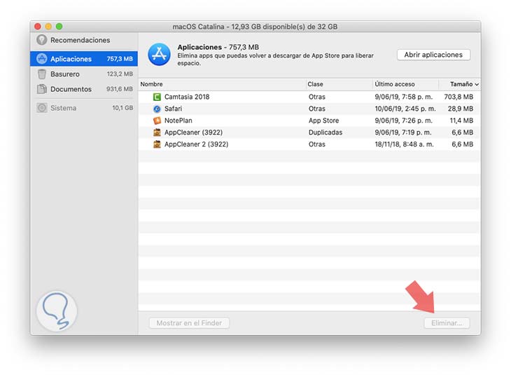Select Aplicaciones in the sidebar
This screenshot has height=375, width=511.
pos(84,59)
